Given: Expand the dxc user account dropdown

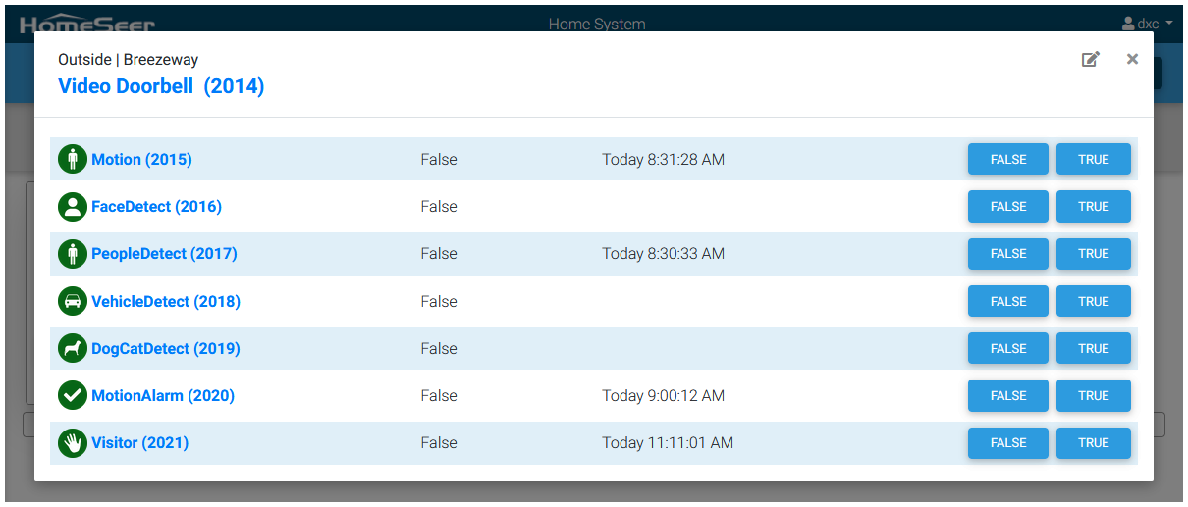Looking at the screenshot, I should pos(1147,23).
